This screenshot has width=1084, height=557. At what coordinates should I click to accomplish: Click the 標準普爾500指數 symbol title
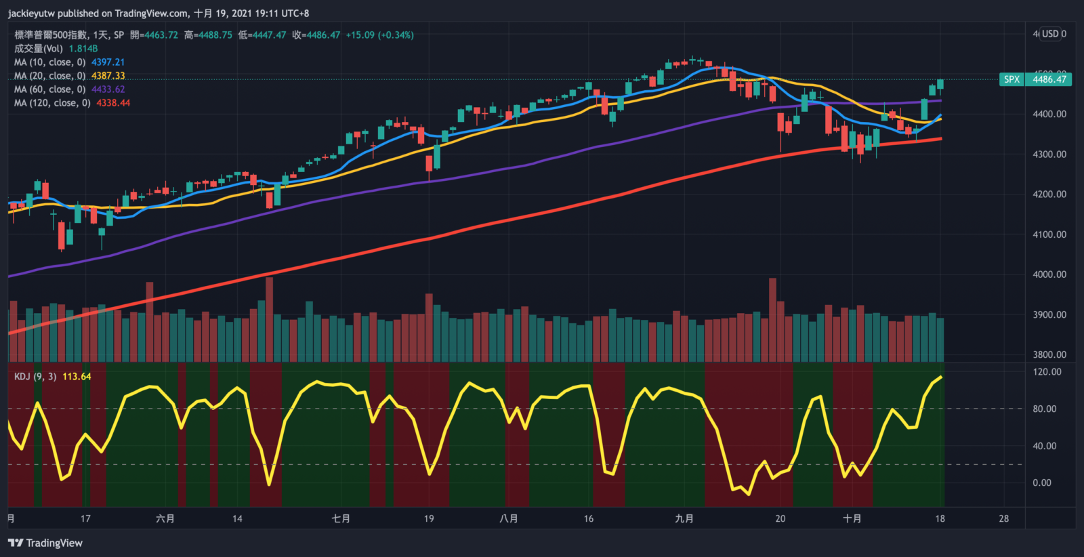(51, 35)
